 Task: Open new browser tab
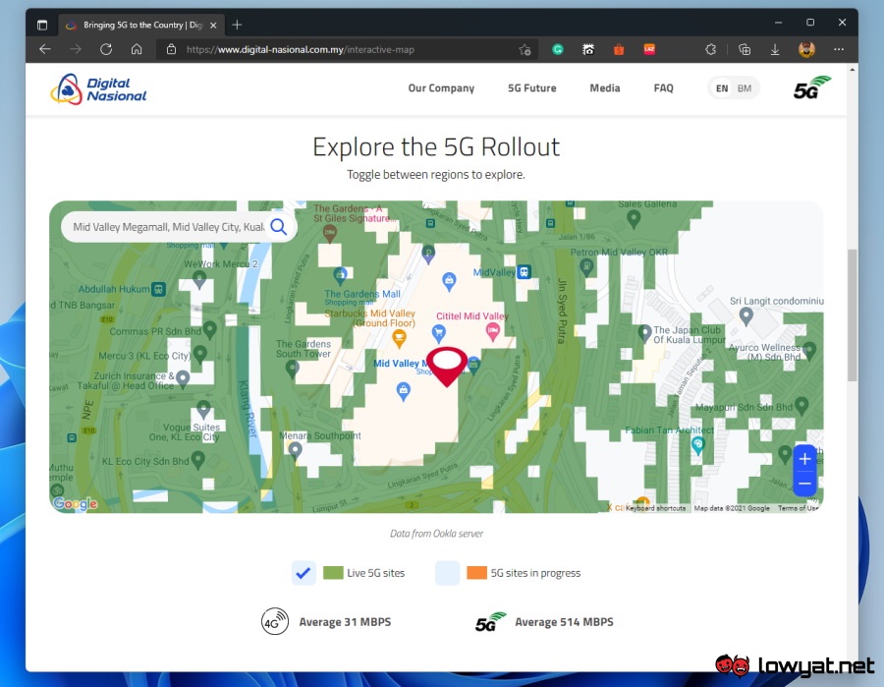pyautogui.click(x=237, y=24)
